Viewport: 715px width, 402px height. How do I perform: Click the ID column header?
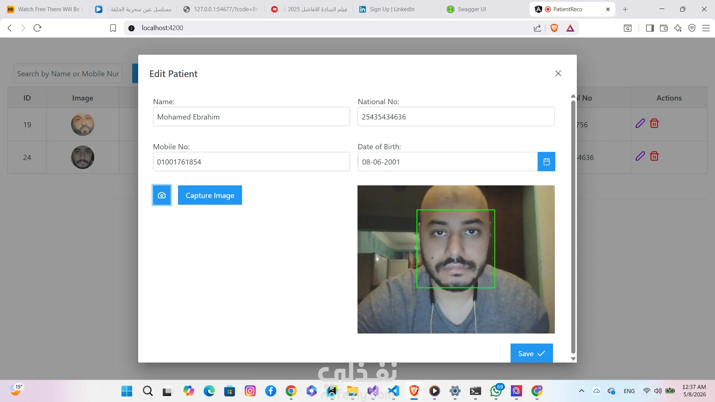27,98
